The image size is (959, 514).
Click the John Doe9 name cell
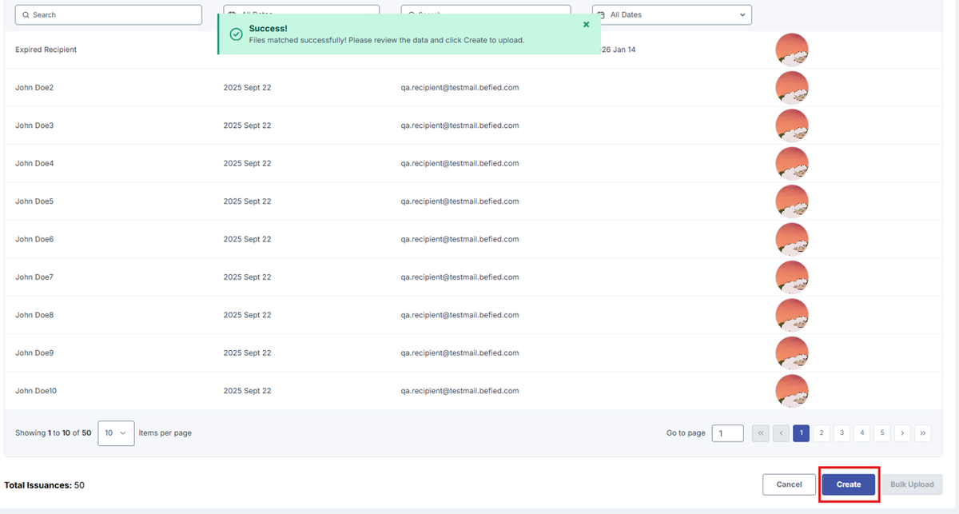click(34, 353)
